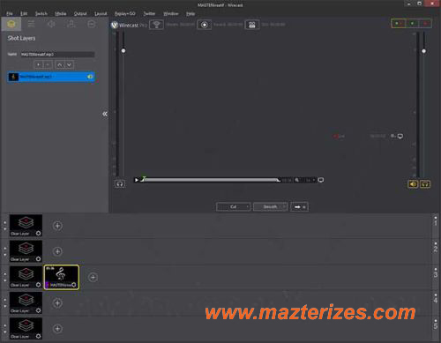Click the lower arrow on layer 2 left edge
Screen dimensions: 441x343
coord(5,255)
